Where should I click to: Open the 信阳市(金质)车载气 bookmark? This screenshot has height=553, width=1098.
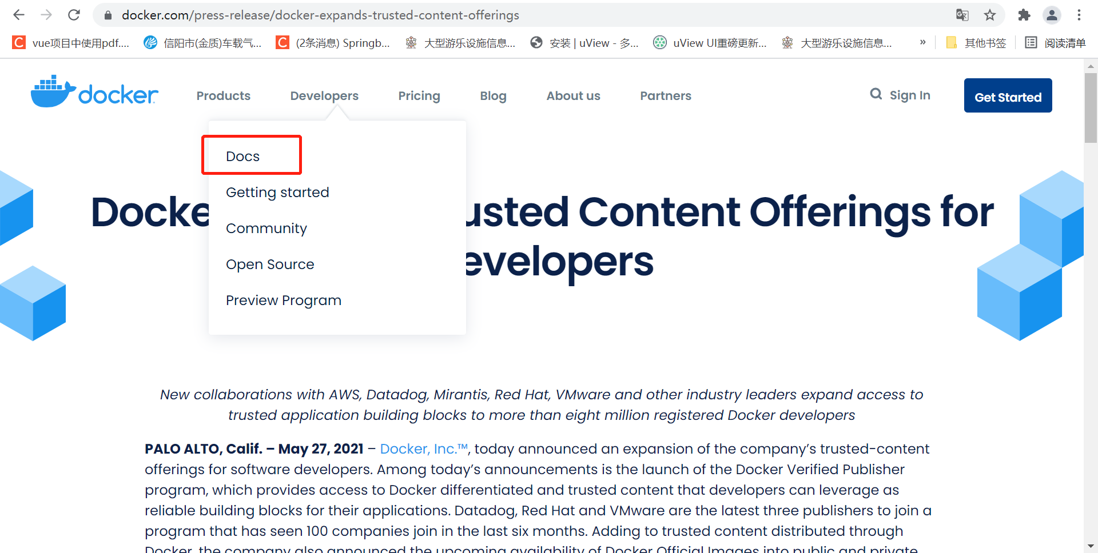click(202, 43)
